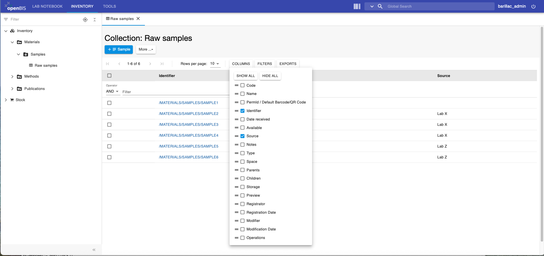Click the drag handle beside Identifier

coord(237,111)
